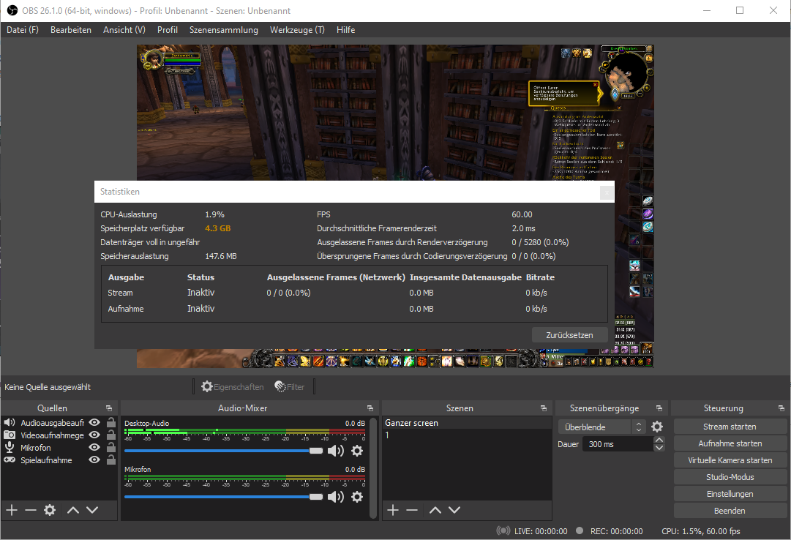
Task: Move source down in the Quellen list
Action: pos(92,510)
